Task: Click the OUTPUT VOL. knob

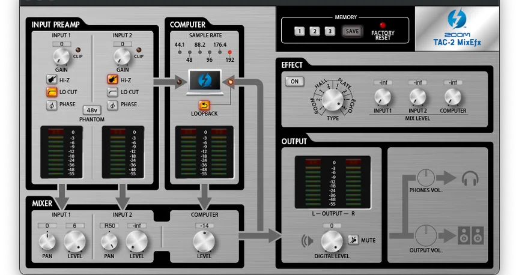Action: 426,235
